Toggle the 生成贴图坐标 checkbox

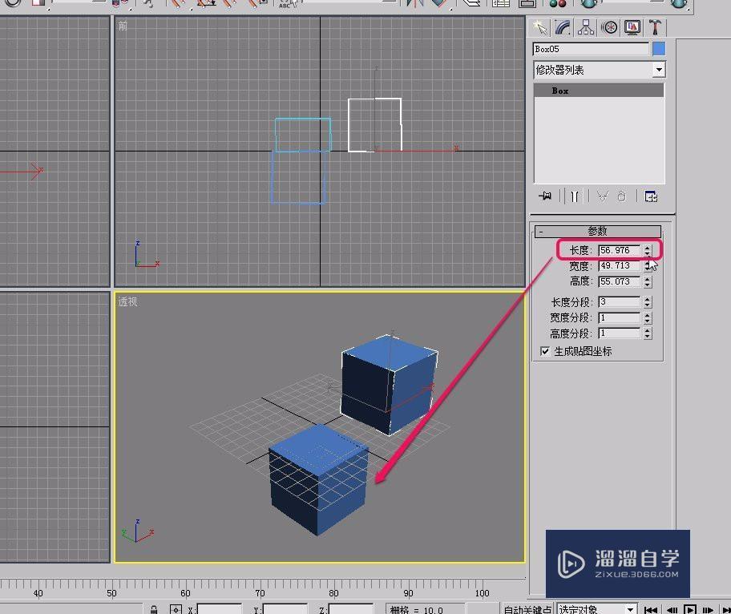tap(545, 351)
